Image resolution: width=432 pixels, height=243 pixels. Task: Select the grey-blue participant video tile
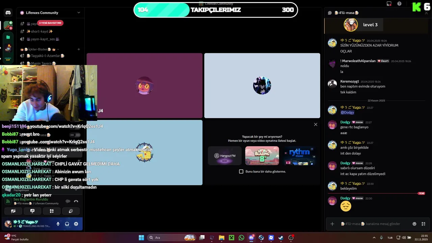(262, 86)
